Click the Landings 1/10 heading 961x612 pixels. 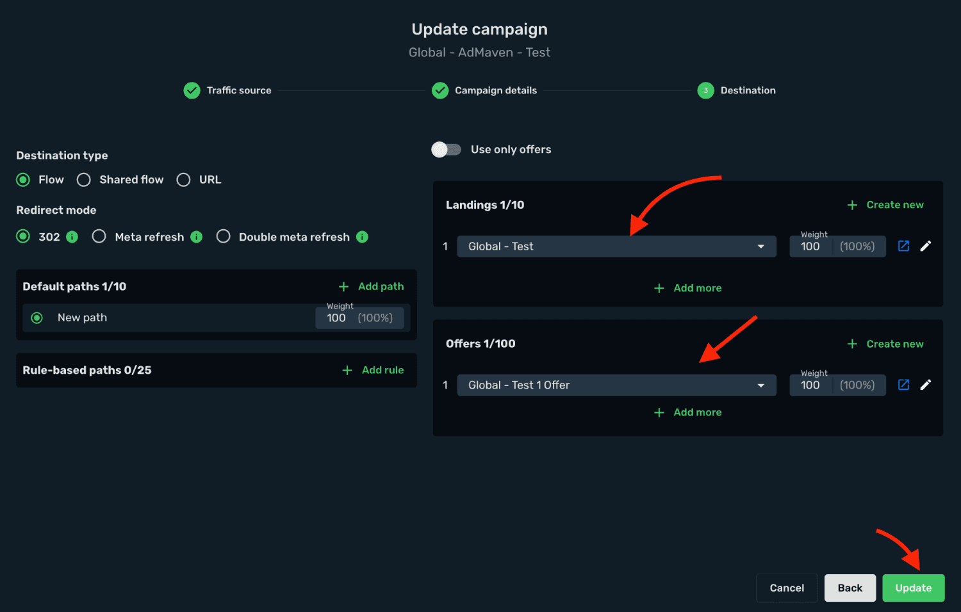coord(485,205)
